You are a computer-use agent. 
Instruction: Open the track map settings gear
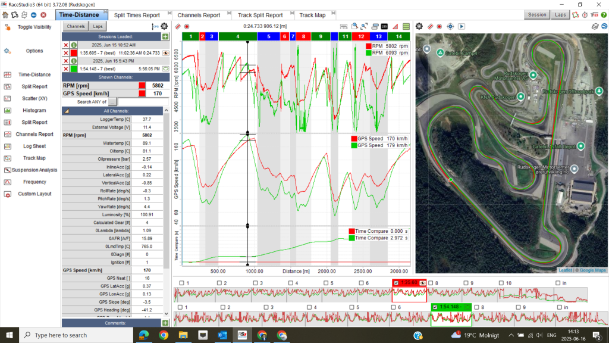click(419, 26)
